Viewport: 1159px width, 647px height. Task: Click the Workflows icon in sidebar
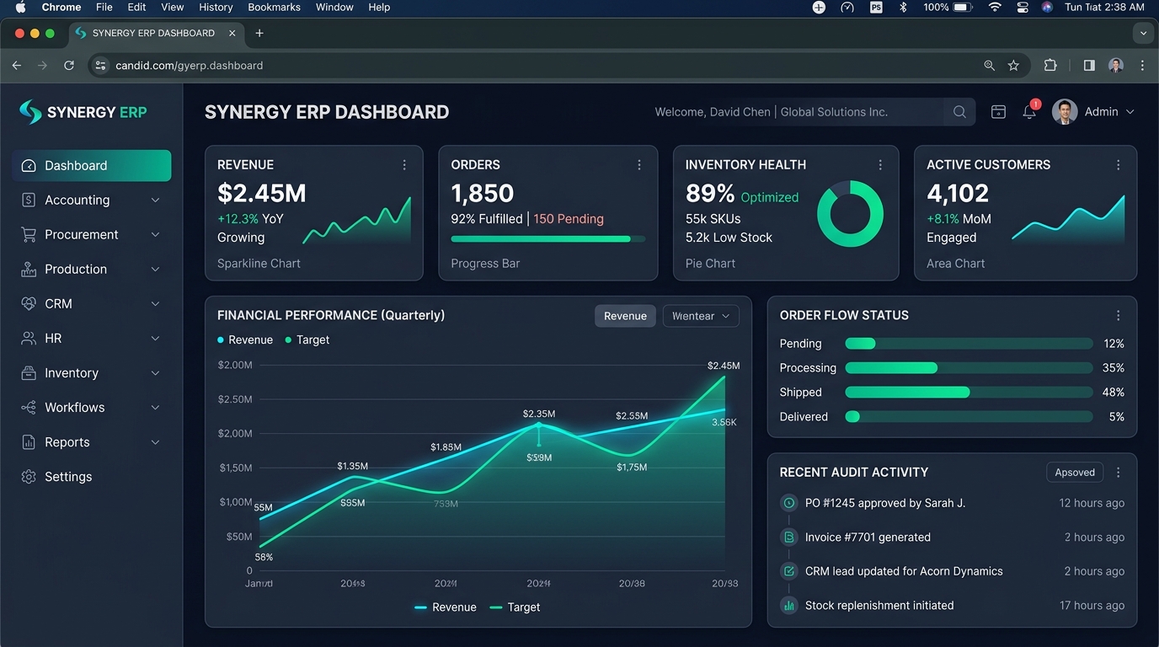tap(29, 407)
